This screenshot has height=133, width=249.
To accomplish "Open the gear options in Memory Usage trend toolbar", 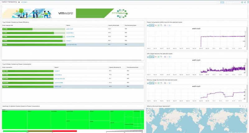I will pyautogui.click(x=165, y=83).
